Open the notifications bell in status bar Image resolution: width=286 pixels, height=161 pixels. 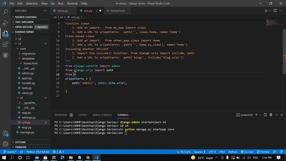(281, 152)
